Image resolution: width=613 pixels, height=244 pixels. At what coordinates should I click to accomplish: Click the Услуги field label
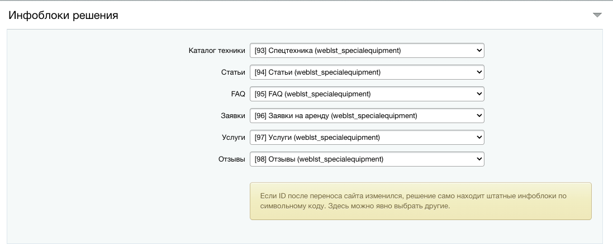[x=234, y=137]
